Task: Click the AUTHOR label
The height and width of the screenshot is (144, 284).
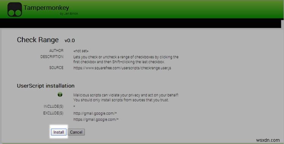Action: [x=56, y=51]
